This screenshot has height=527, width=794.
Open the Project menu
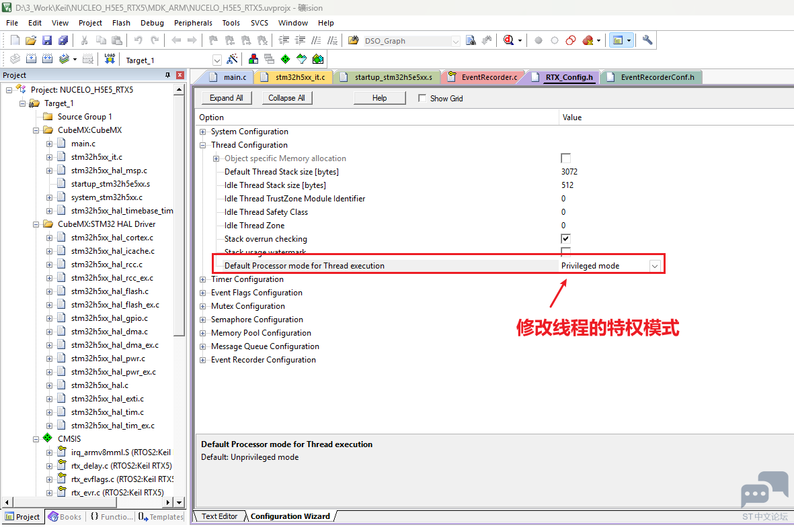click(x=90, y=23)
